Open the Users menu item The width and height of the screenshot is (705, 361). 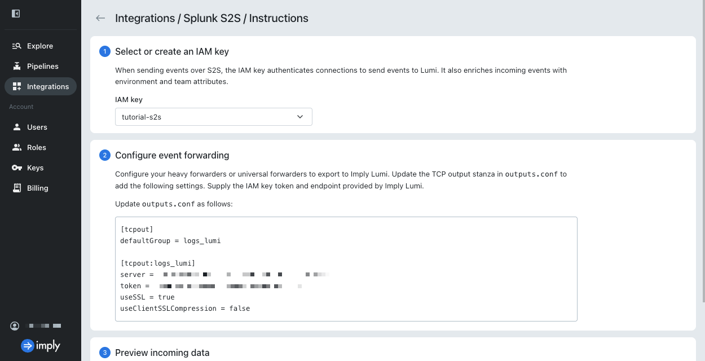(x=41, y=127)
